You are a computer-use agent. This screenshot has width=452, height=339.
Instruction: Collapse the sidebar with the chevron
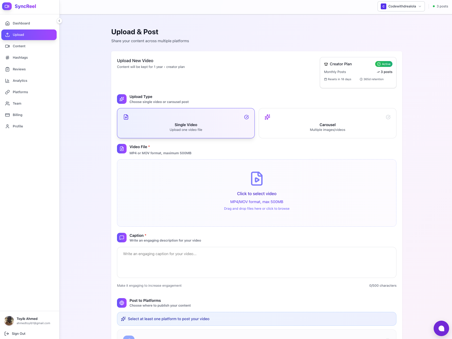coord(59,21)
